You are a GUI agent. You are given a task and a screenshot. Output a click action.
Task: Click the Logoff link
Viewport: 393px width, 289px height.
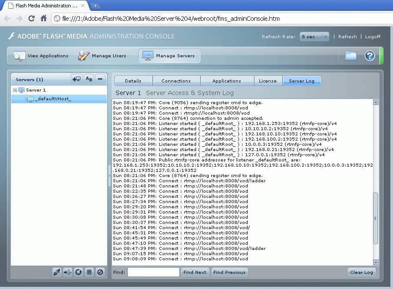(x=373, y=36)
